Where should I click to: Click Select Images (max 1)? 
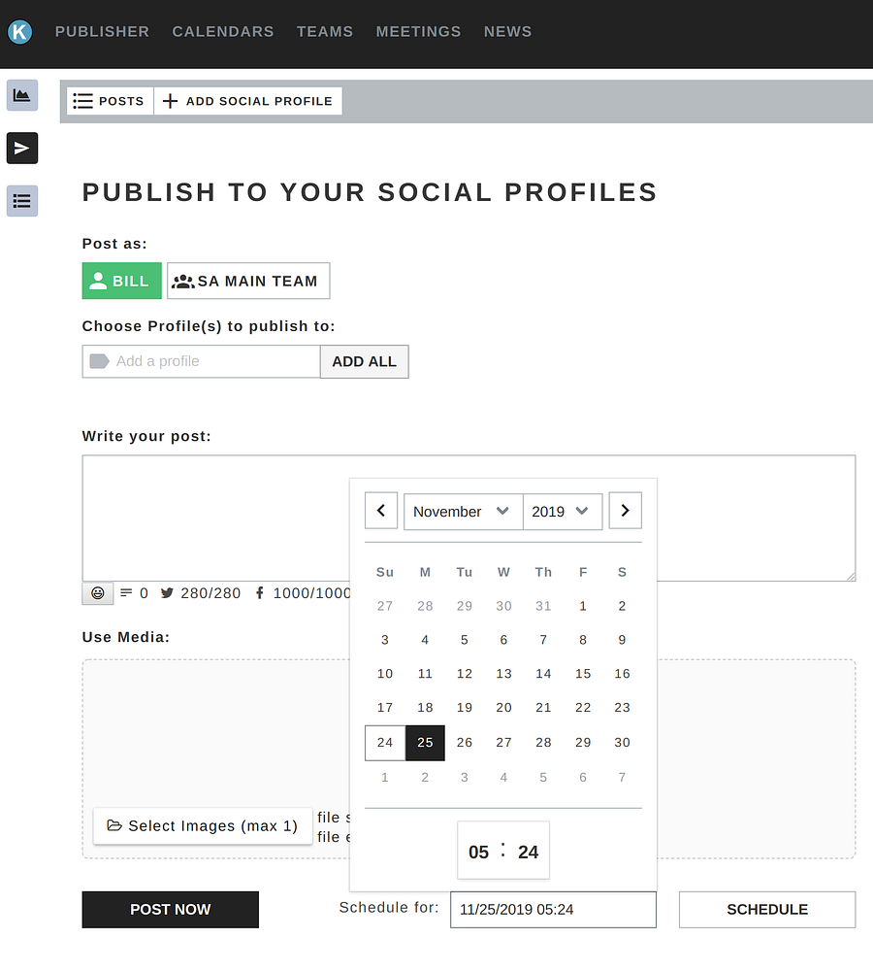(203, 826)
